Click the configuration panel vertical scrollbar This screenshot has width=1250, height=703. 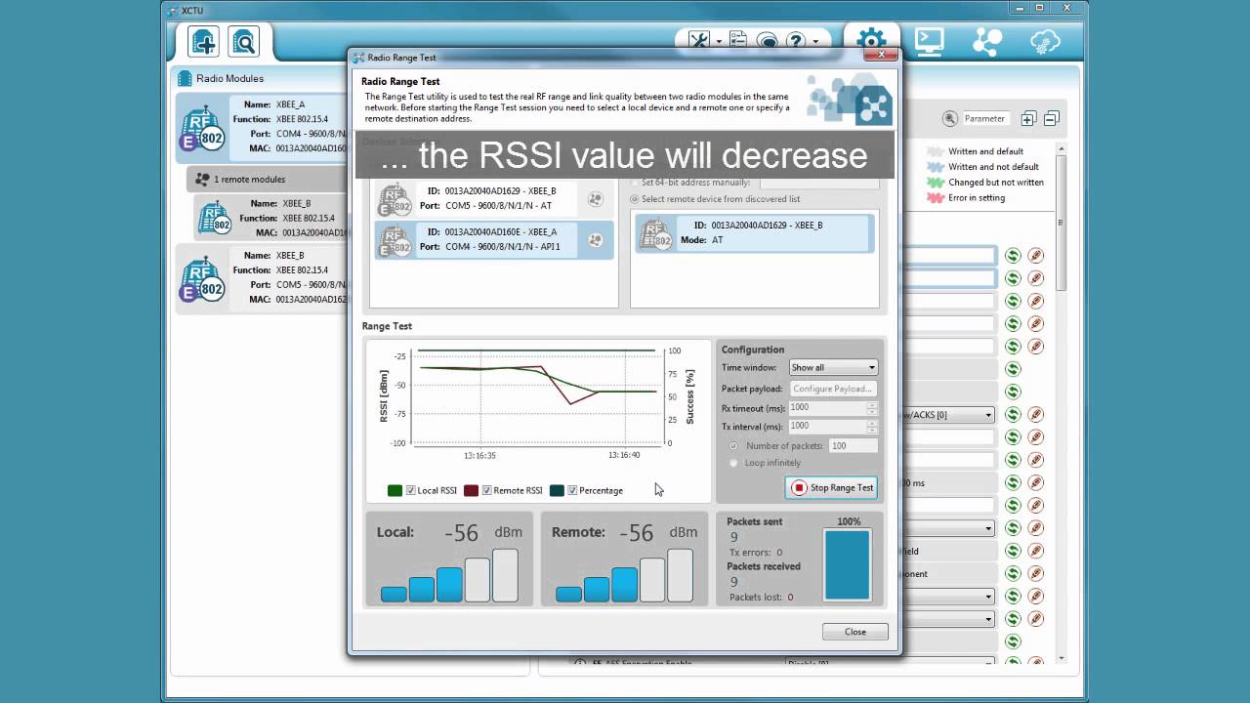click(1062, 225)
